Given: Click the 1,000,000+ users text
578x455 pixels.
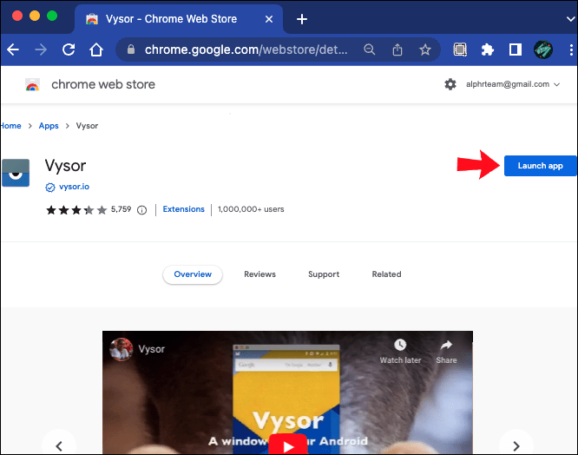Looking at the screenshot, I should [x=251, y=209].
